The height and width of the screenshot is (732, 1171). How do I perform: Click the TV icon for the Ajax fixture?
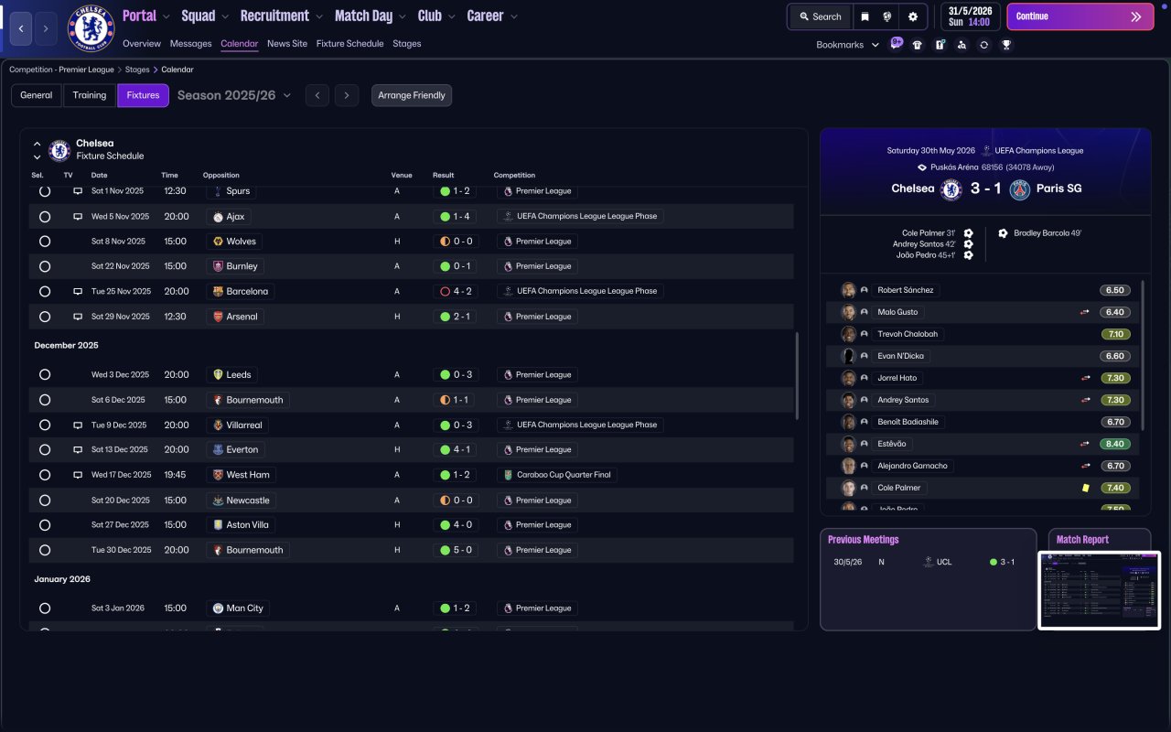78,217
